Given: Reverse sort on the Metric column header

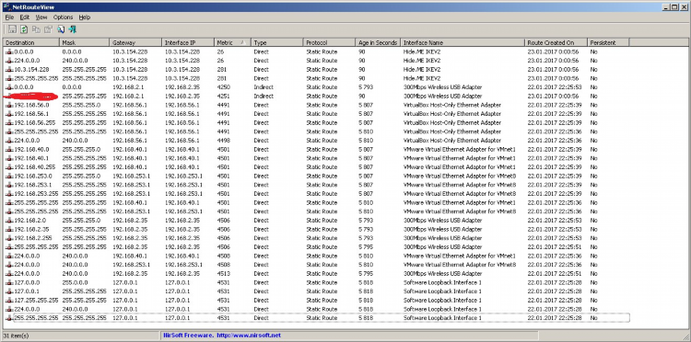Looking at the screenshot, I should click(233, 42).
